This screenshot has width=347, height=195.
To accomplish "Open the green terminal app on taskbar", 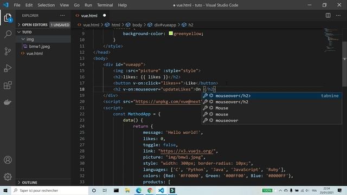I will pyautogui.click(x=172, y=190).
